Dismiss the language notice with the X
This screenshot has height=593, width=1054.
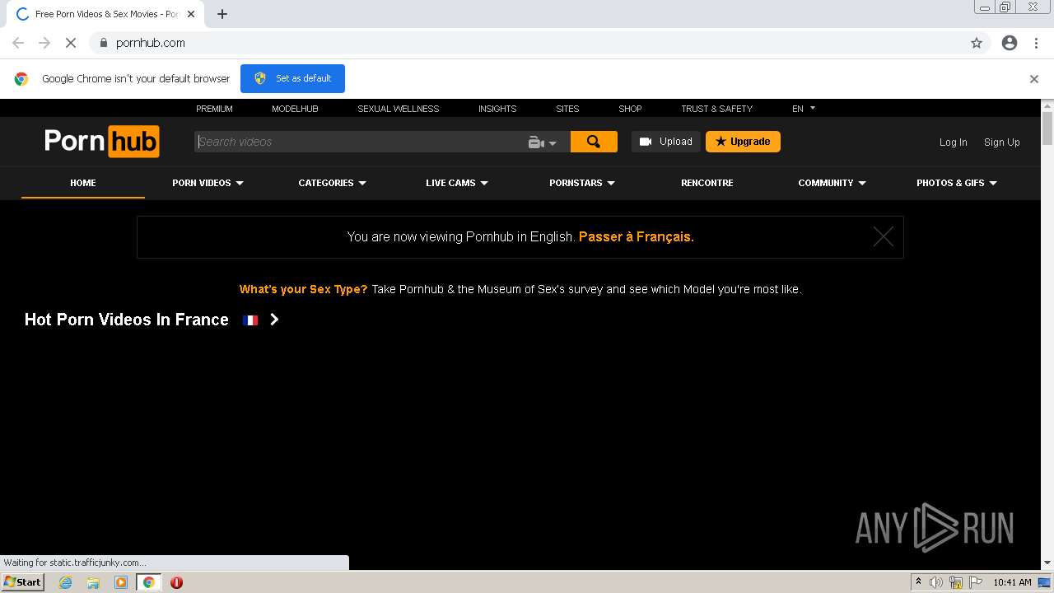(884, 237)
